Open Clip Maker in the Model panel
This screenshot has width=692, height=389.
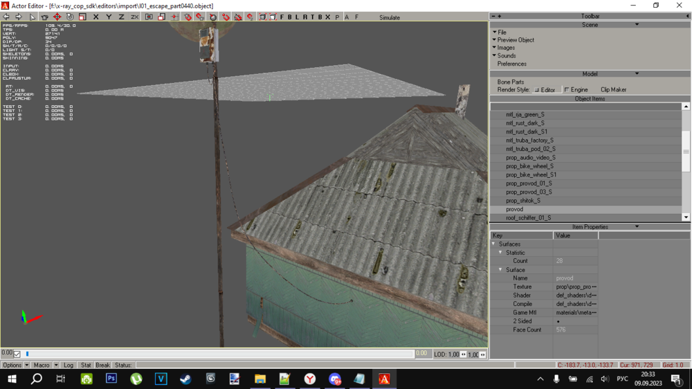coord(613,90)
